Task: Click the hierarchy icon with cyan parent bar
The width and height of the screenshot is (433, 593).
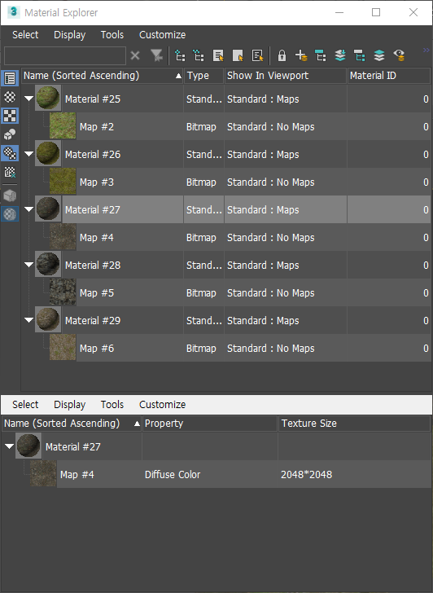Action: coord(321,56)
